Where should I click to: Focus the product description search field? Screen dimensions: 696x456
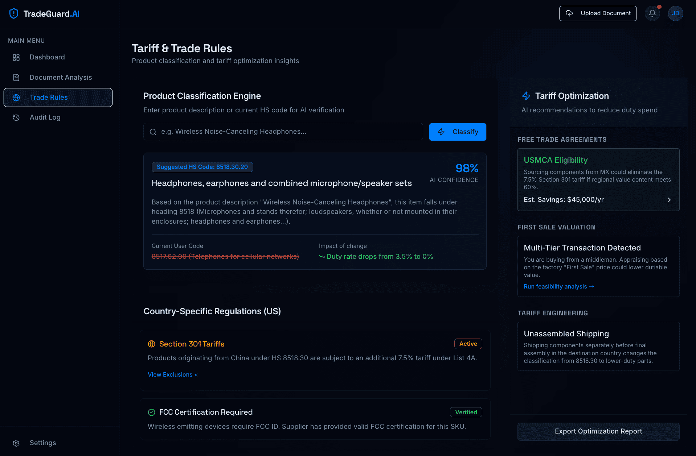pos(287,132)
